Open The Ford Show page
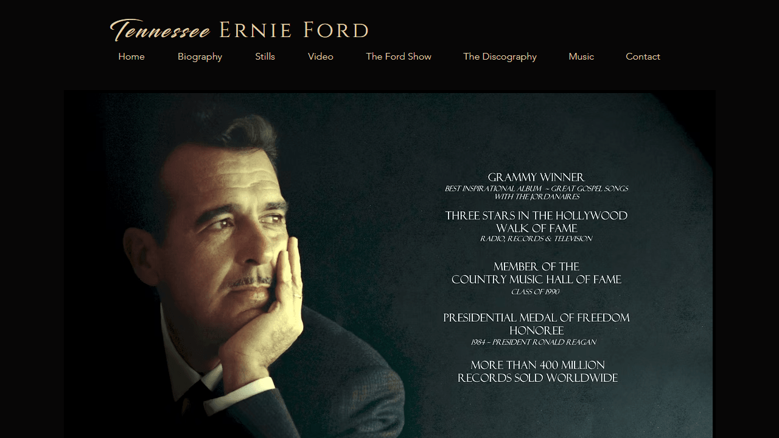779x438 pixels. [x=399, y=57]
